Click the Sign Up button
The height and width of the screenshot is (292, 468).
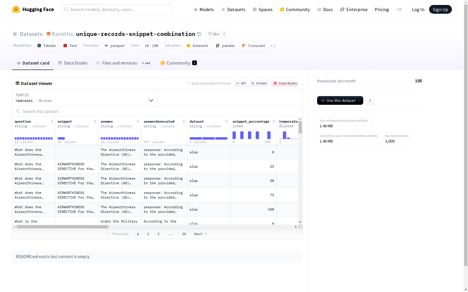click(440, 9)
